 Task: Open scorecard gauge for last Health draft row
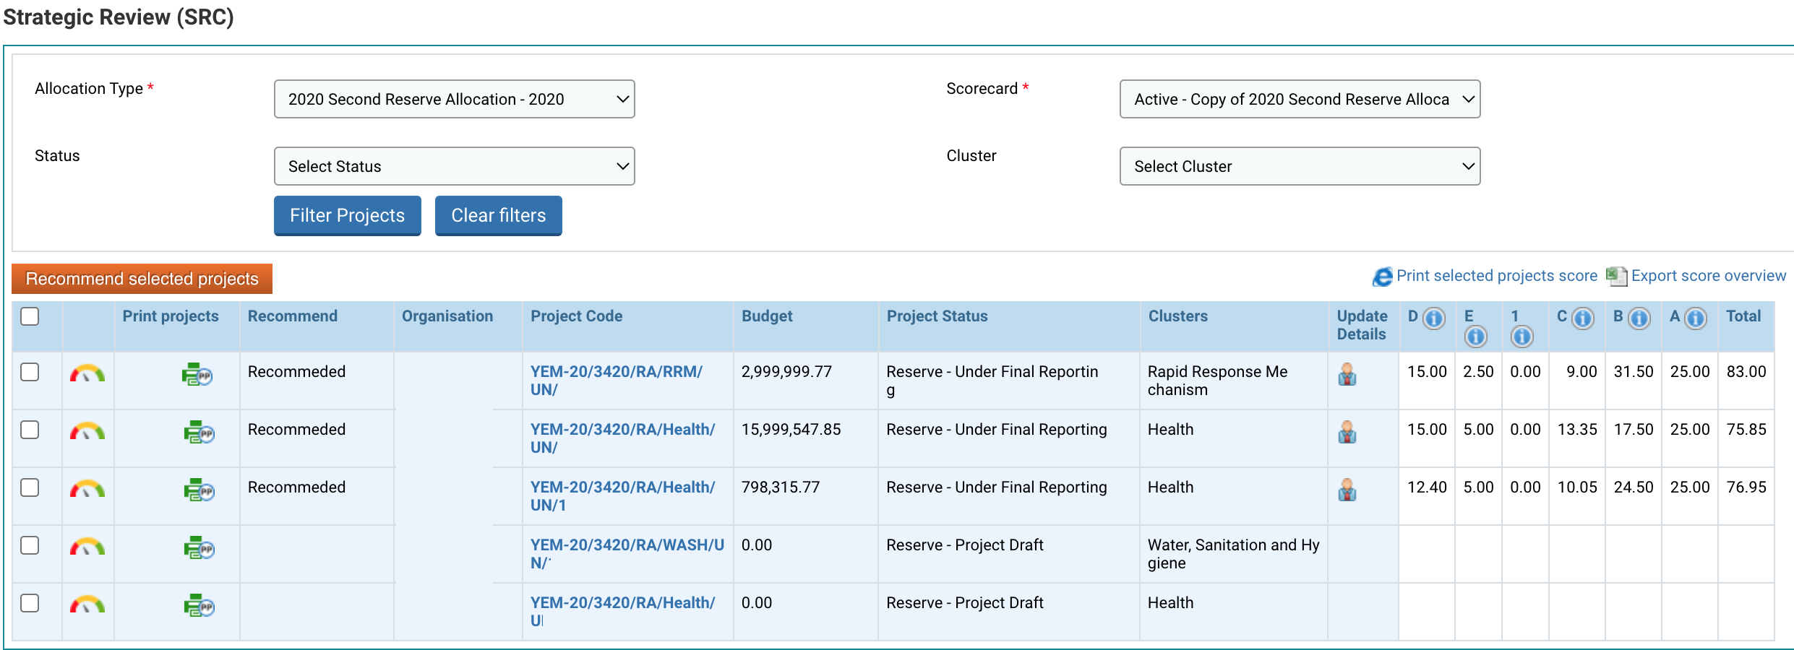[87, 605]
